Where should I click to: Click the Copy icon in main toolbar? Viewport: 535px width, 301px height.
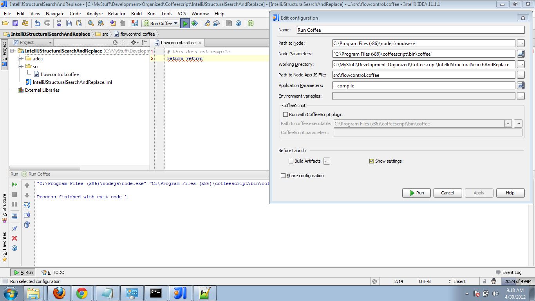(x=69, y=24)
